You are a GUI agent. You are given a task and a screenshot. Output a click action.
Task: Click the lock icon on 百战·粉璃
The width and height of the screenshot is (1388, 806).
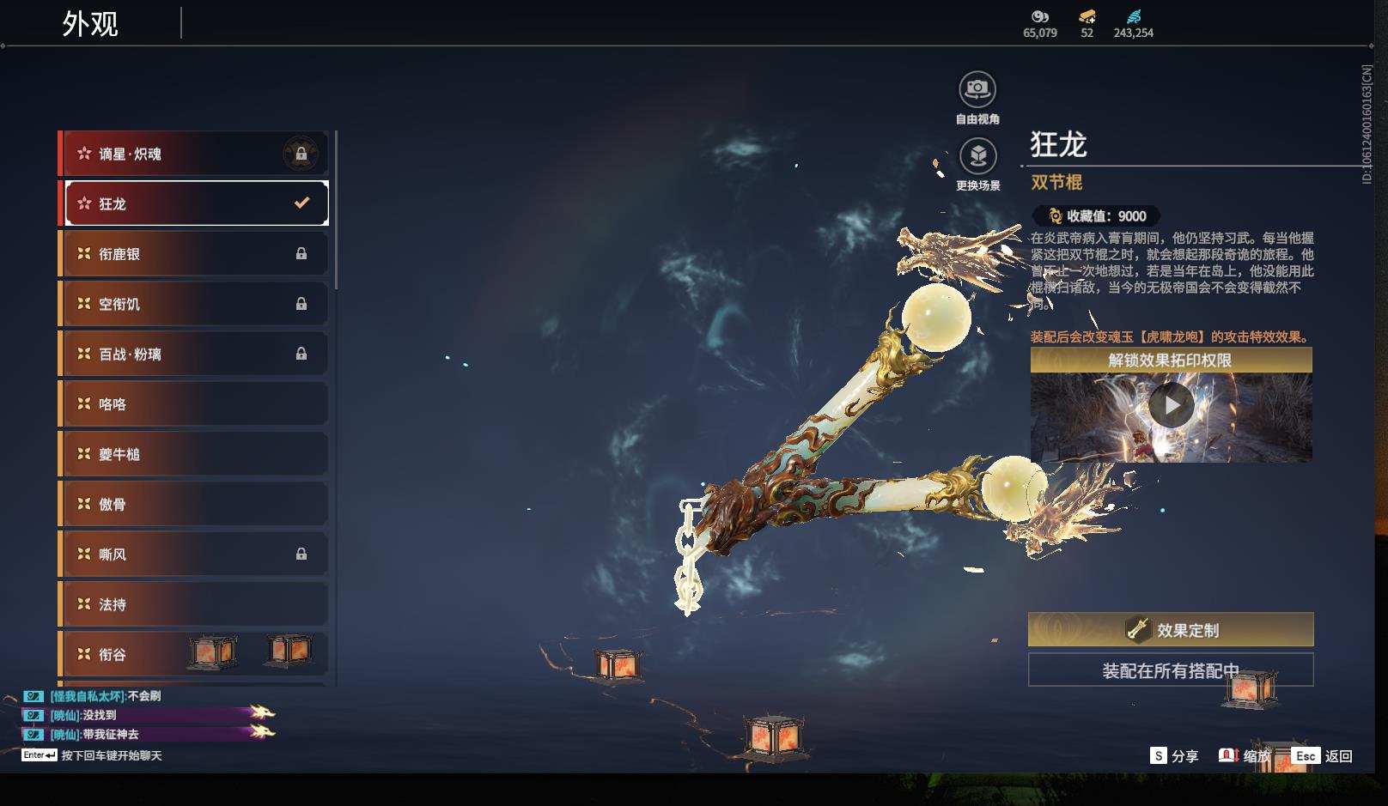[301, 353]
